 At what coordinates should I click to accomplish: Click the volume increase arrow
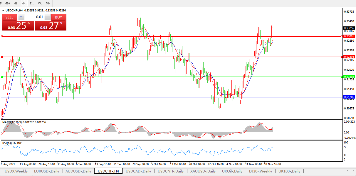[x=47, y=17]
